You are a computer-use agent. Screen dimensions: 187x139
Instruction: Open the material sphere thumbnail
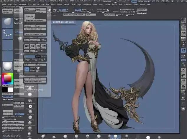[7, 67]
